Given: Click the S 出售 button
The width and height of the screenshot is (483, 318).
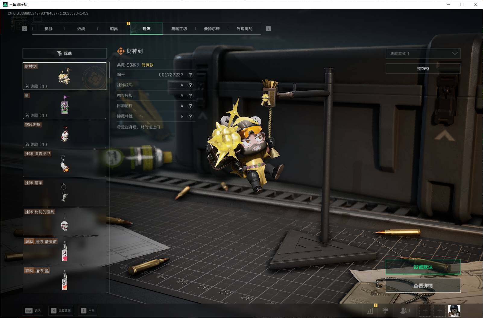Looking at the screenshot, I should pos(88,310).
